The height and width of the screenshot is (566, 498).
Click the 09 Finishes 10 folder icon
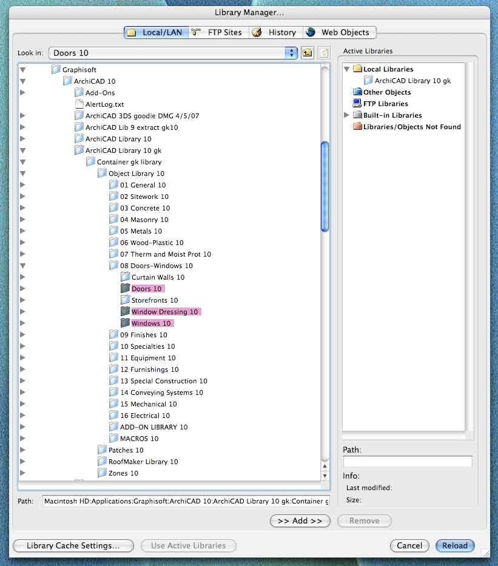pyautogui.click(x=113, y=335)
